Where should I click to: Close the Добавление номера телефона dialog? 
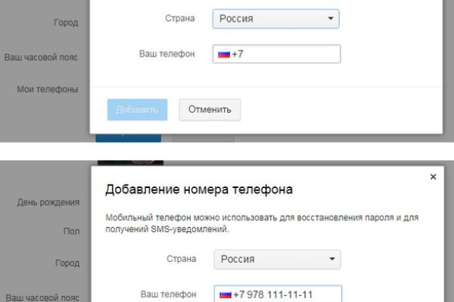click(433, 177)
